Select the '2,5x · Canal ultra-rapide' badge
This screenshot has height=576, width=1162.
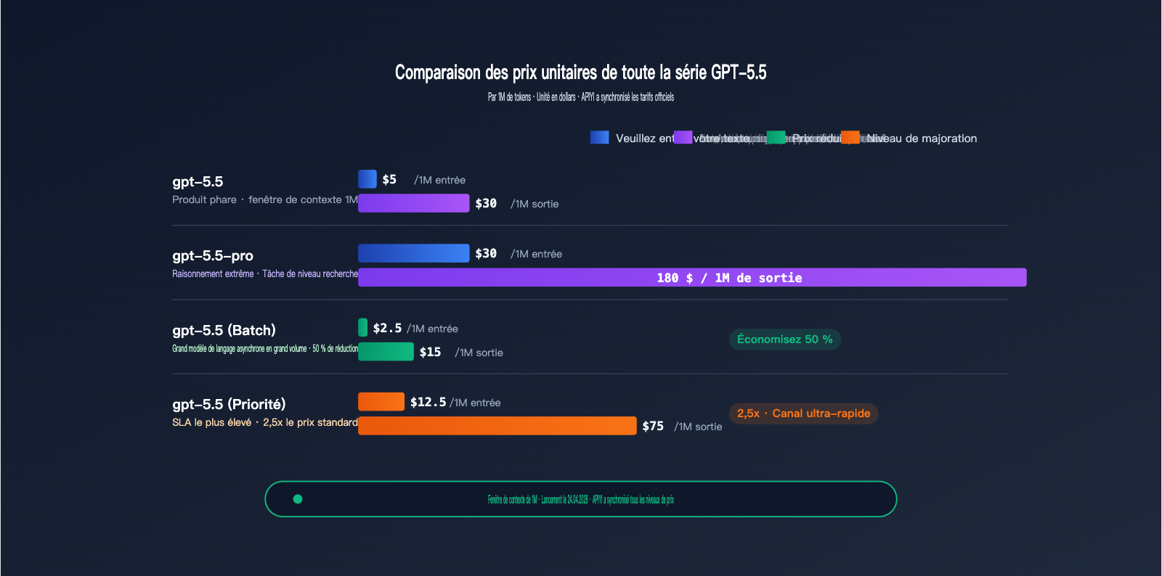click(x=804, y=414)
